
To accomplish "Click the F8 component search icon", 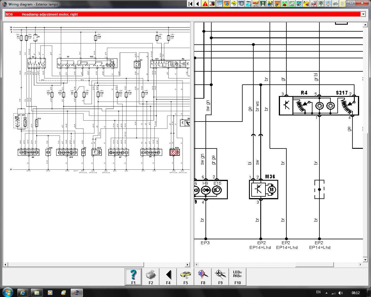I will pyautogui.click(x=203, y=277).
